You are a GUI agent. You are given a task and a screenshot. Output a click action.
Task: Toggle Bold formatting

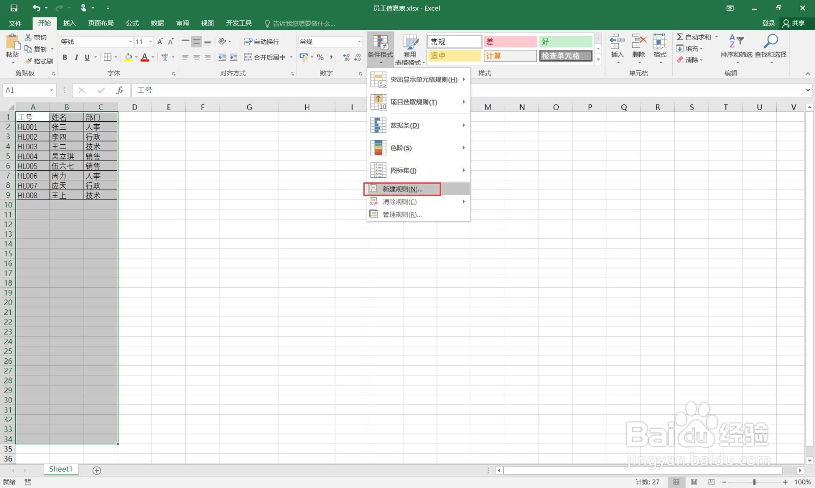pos(65,57)
